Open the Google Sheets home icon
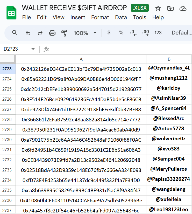 [x=11, y=13]
